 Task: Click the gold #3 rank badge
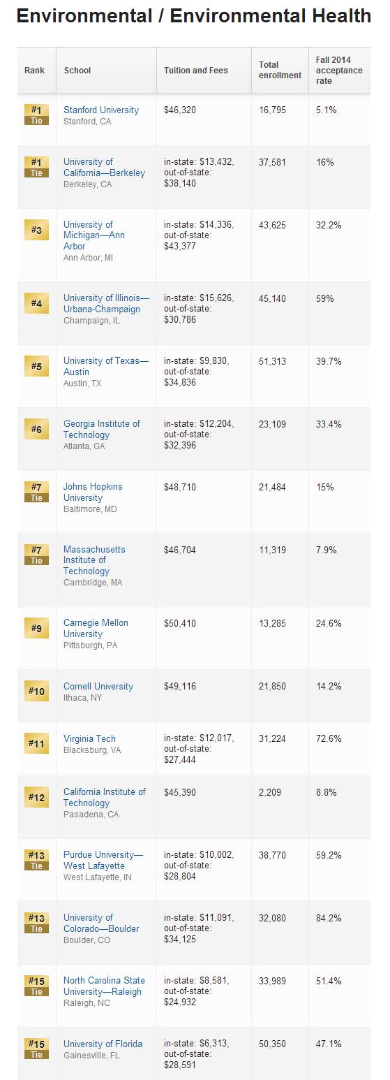coord(37,230)
